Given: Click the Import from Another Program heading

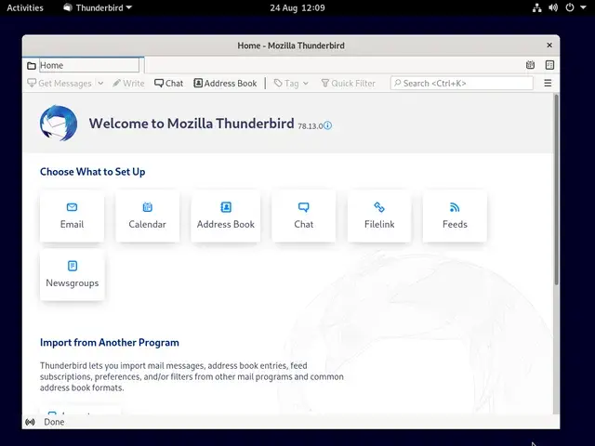Looking at the screenshot, I should [110, 343].
